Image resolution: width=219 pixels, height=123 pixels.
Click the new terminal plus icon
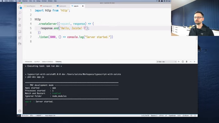tap(179, 61)
